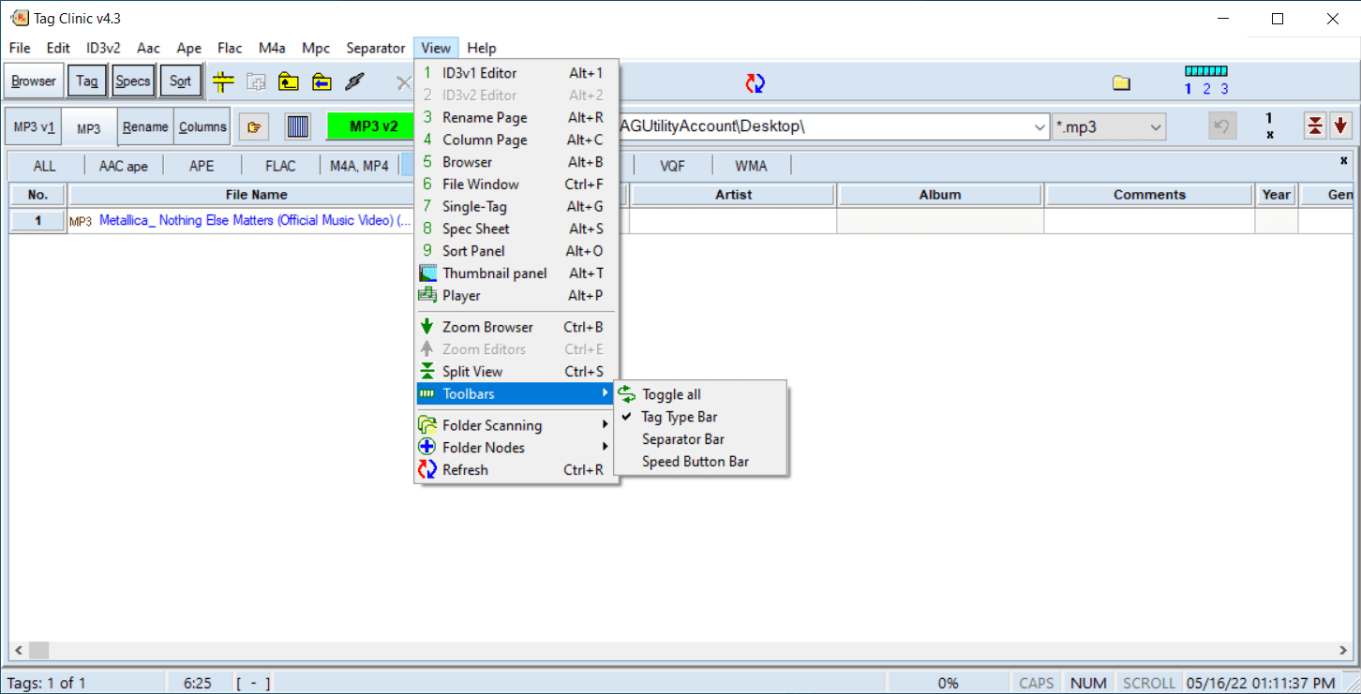Switch to the MP3 v1 tab
Screen dimensions: 1361x694
pos(34,127)
